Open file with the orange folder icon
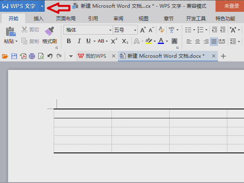This screenshot has height=183, width=244. [x=5, y=56]
